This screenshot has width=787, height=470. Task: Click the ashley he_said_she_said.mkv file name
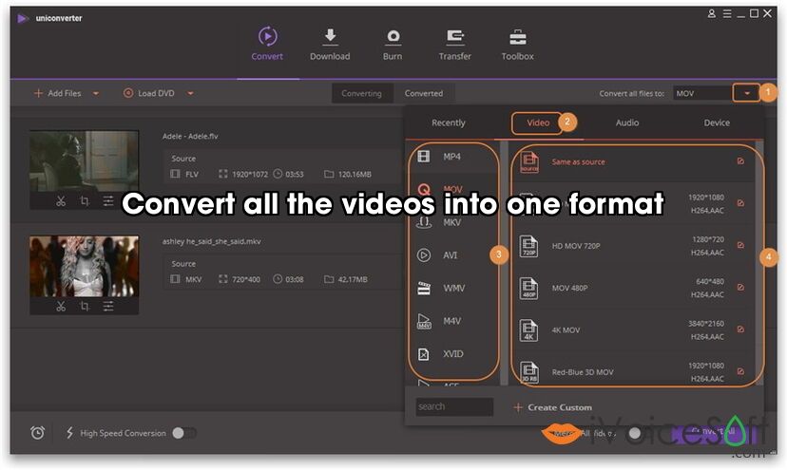point(211,241)
